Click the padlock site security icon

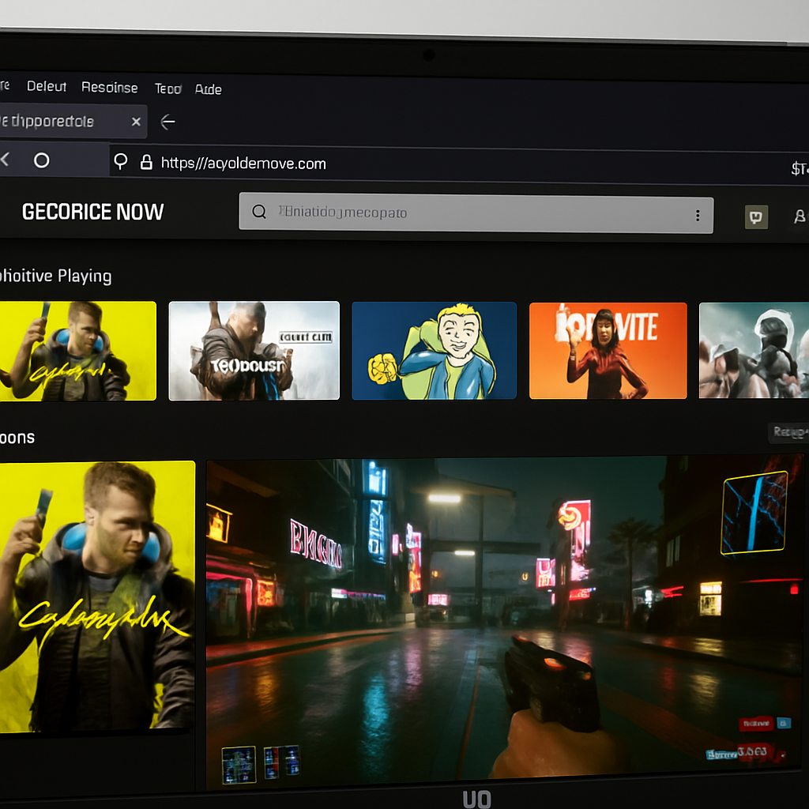146,162
